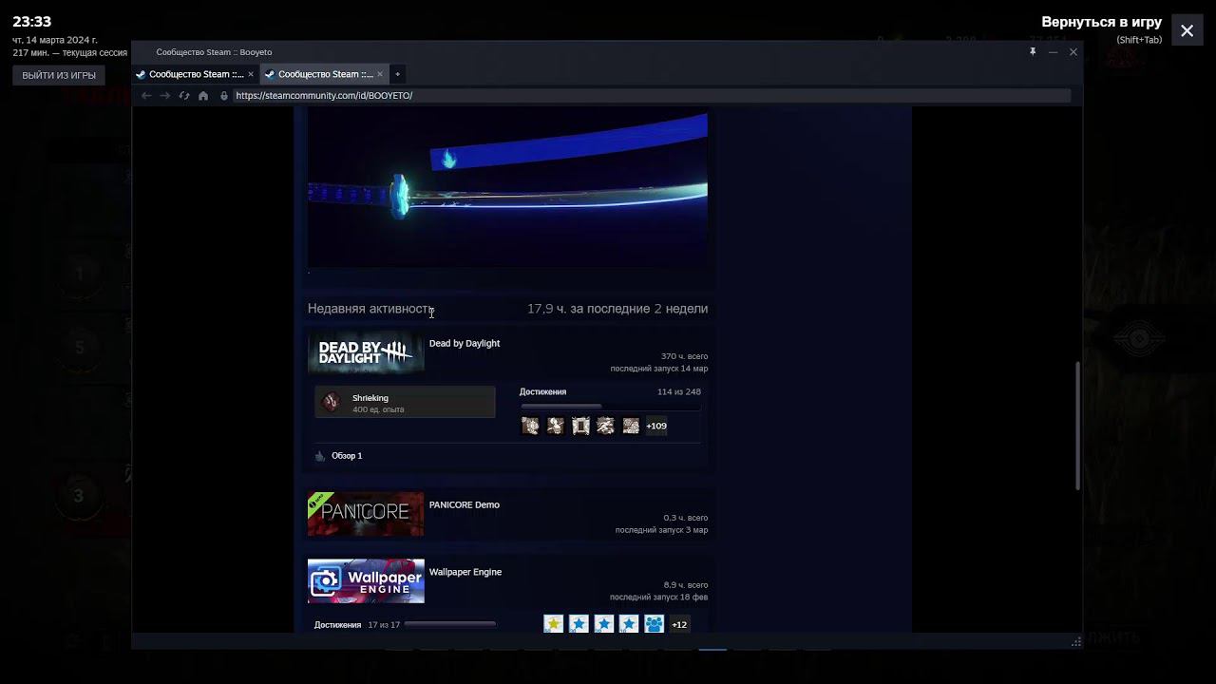Click последний запуск 14 мар text
Image resolution: width=1216 pixels, height=684 pixels.
point(659,369)
